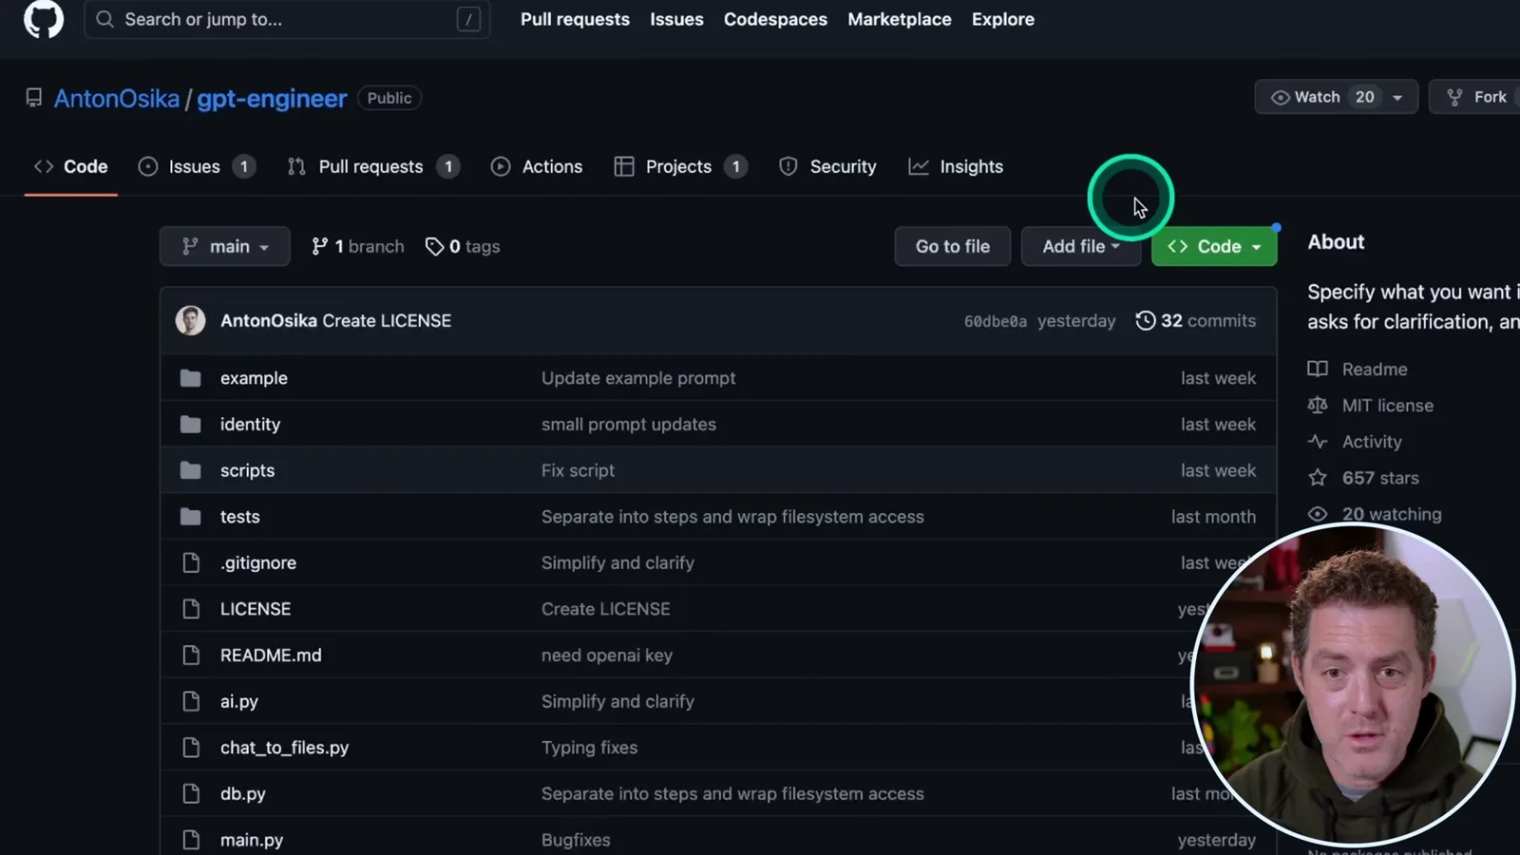Click the tests folder icon
Viewport: 1520px width, 855px height.
tap(191, 517)
